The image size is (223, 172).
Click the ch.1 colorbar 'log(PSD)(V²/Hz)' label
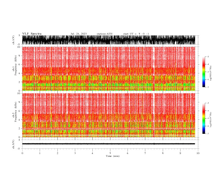[211, 73]
